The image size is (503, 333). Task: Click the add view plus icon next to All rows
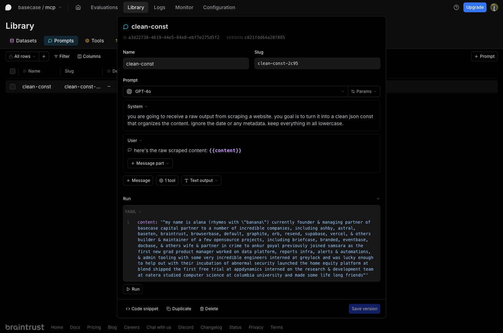click(44, 56)
